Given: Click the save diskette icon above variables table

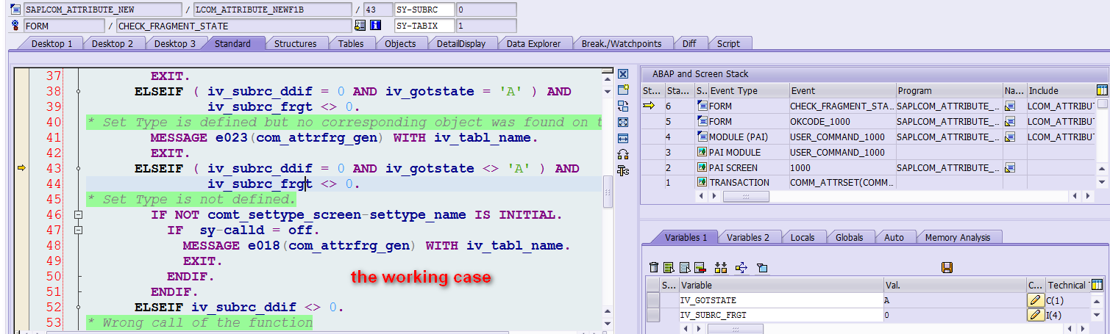Looking at the screenshot, I should click(x=947, y=268).
